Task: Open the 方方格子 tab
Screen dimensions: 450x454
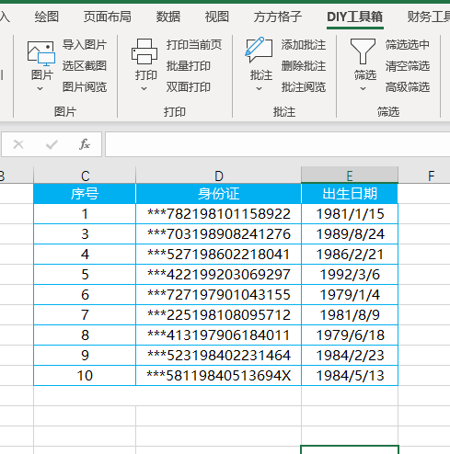Action: coord(278,17)
